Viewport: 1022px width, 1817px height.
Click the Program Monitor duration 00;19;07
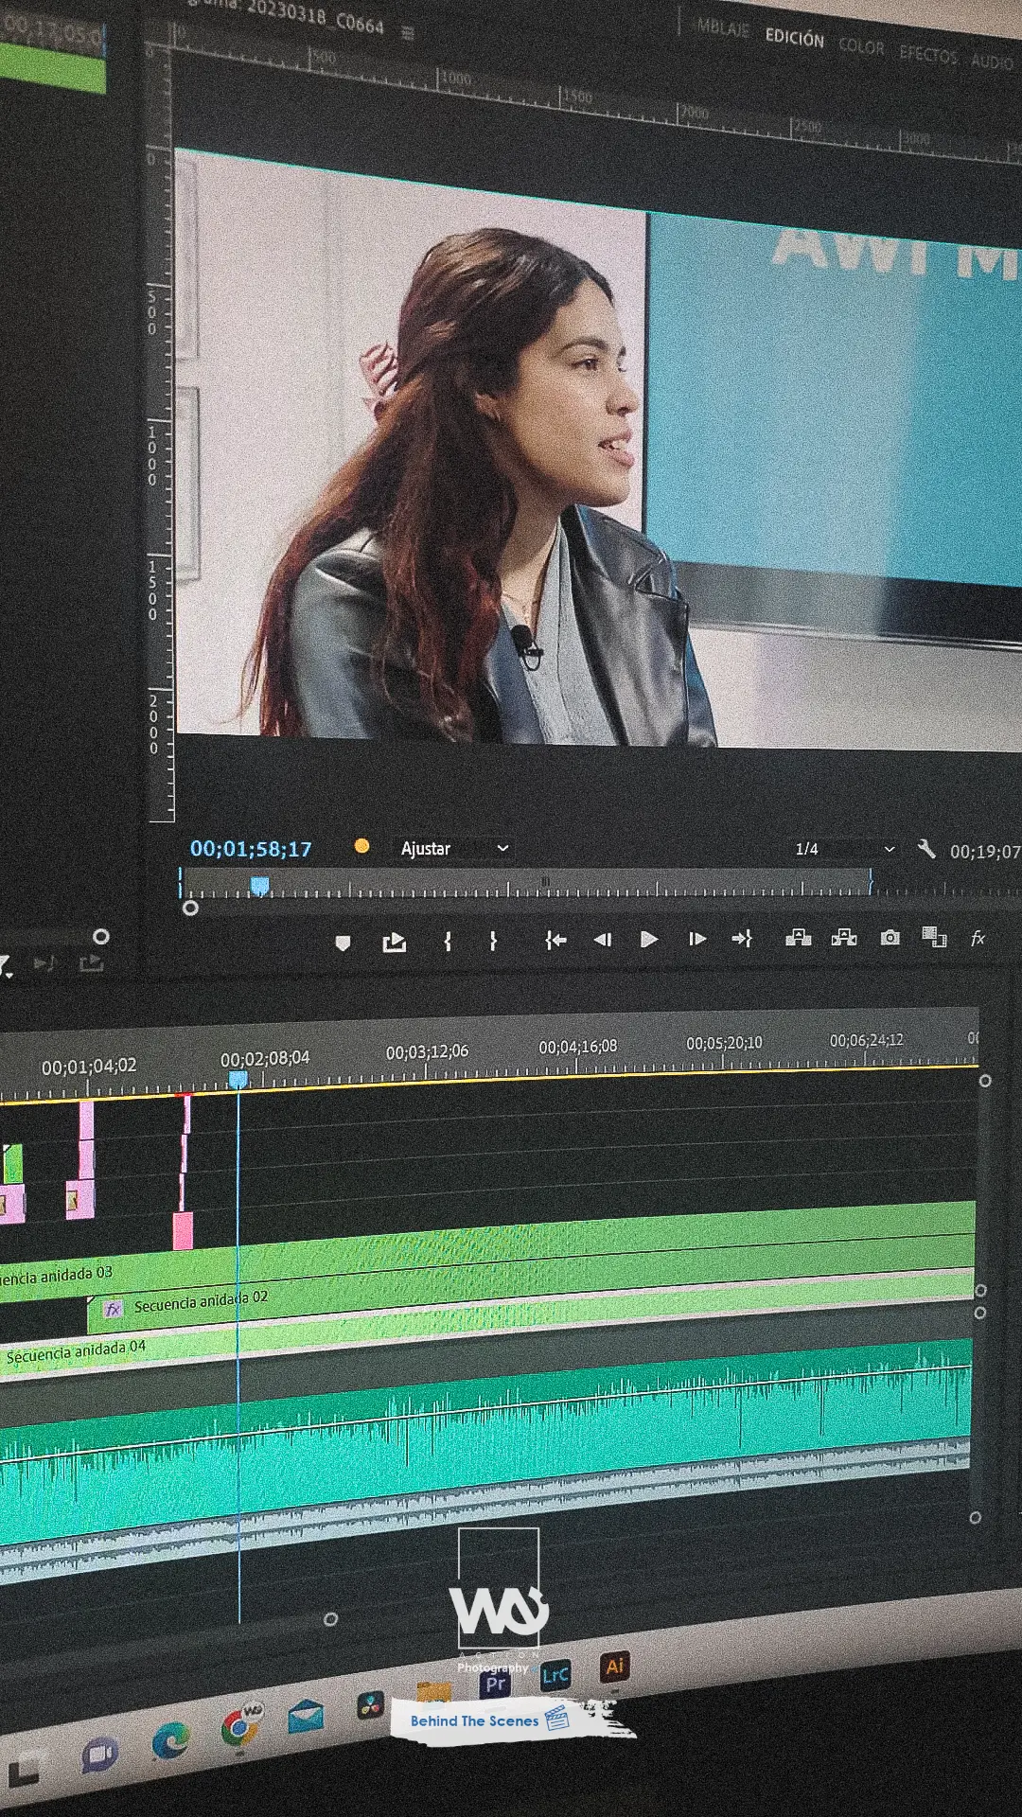[984, 852]
